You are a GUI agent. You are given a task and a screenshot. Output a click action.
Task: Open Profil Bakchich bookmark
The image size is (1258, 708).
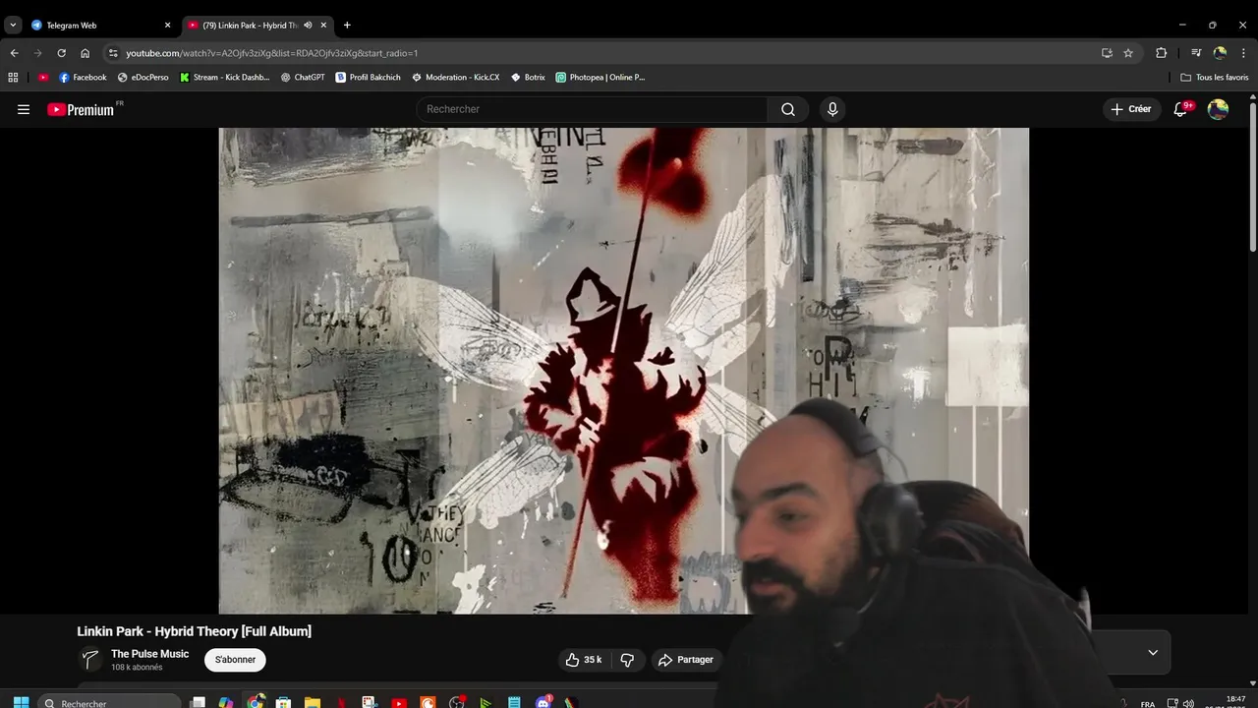[369, 77]
